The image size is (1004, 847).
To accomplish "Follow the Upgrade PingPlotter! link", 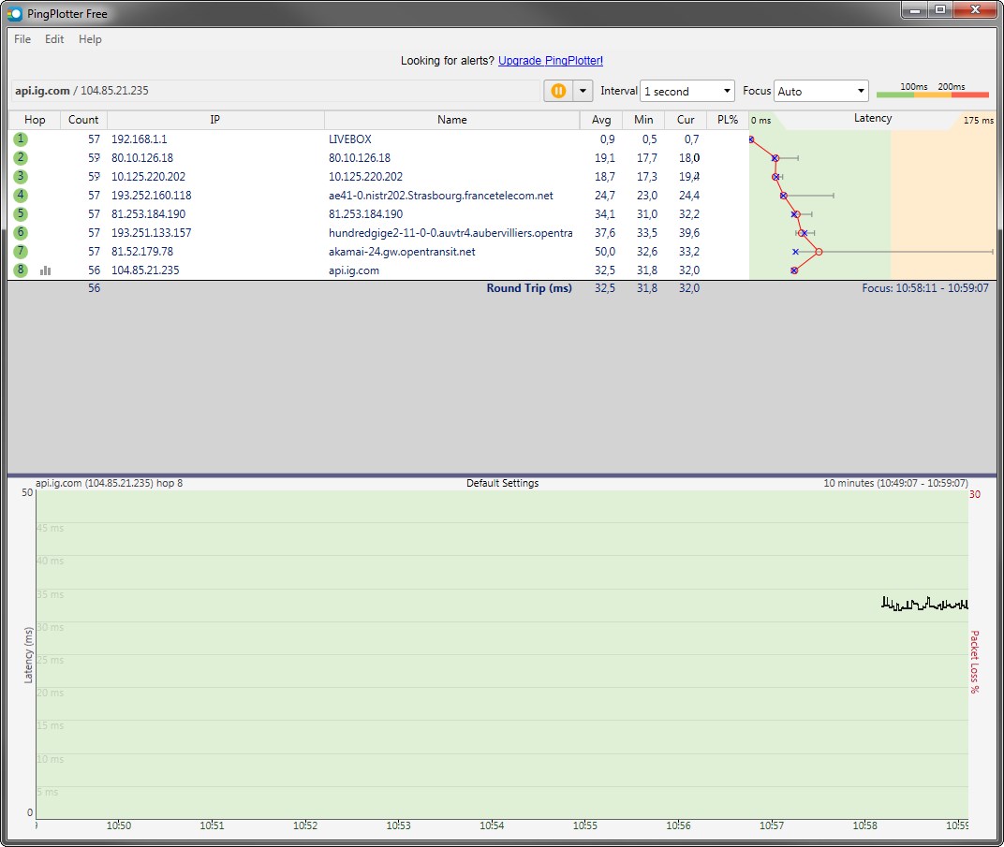I will pyautogui.click(x=551, y=61).
